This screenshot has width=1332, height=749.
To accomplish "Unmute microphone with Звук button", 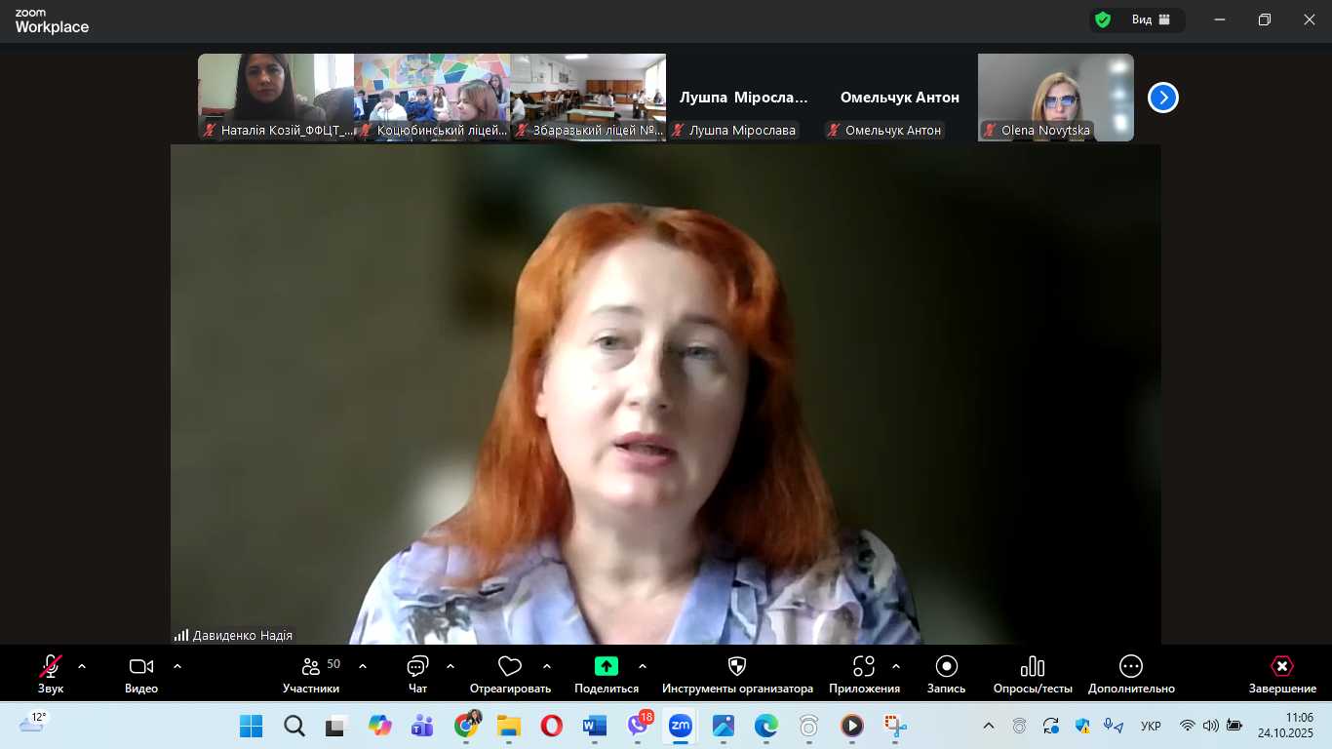I will tap(51, 673).
